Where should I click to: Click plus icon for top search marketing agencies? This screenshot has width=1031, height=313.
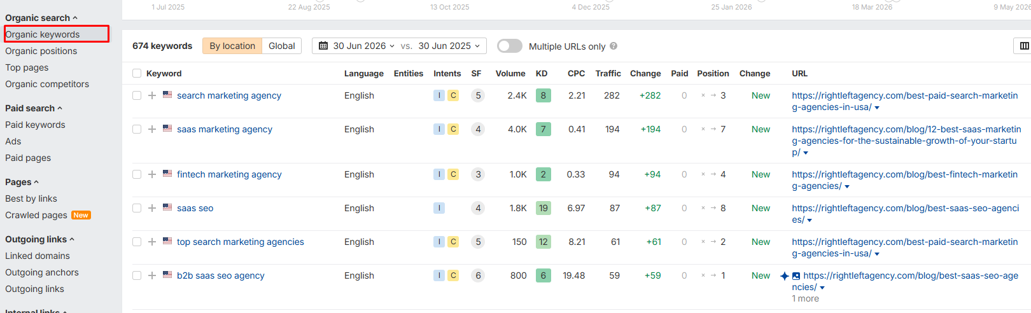pos(152,242)
